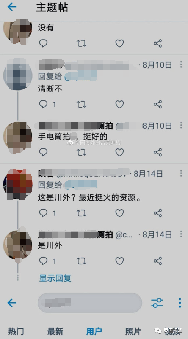Screen dimensions: 188x339
Task: Reply to the 清晰不 tweet
Action: [x=43, y=104]
